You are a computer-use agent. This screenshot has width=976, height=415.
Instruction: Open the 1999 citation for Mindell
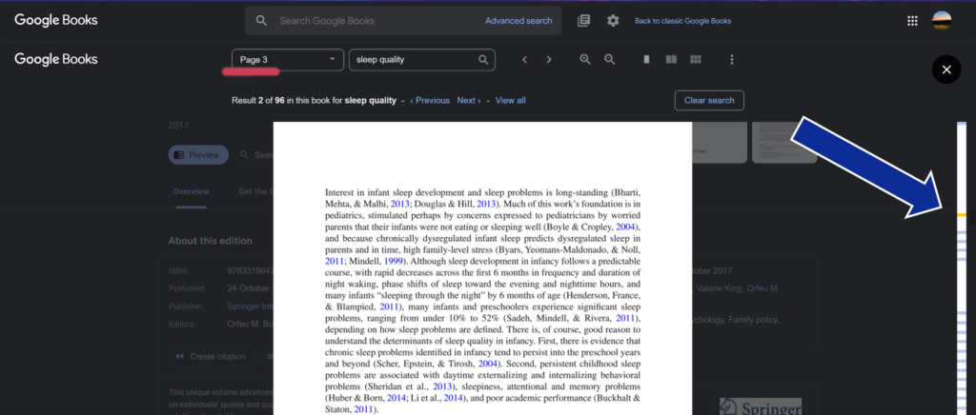(394, 261)
